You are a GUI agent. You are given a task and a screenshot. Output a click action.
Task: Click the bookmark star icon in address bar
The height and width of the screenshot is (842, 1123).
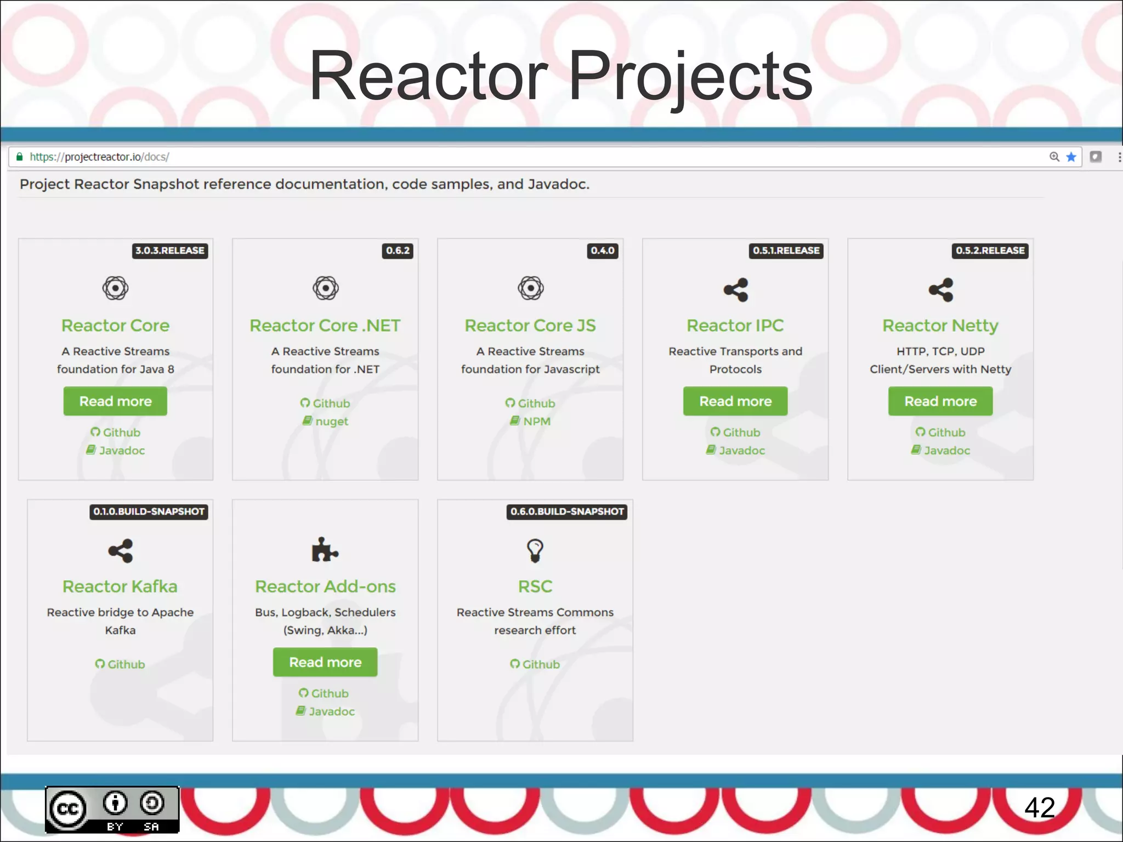pos(1071,157)
